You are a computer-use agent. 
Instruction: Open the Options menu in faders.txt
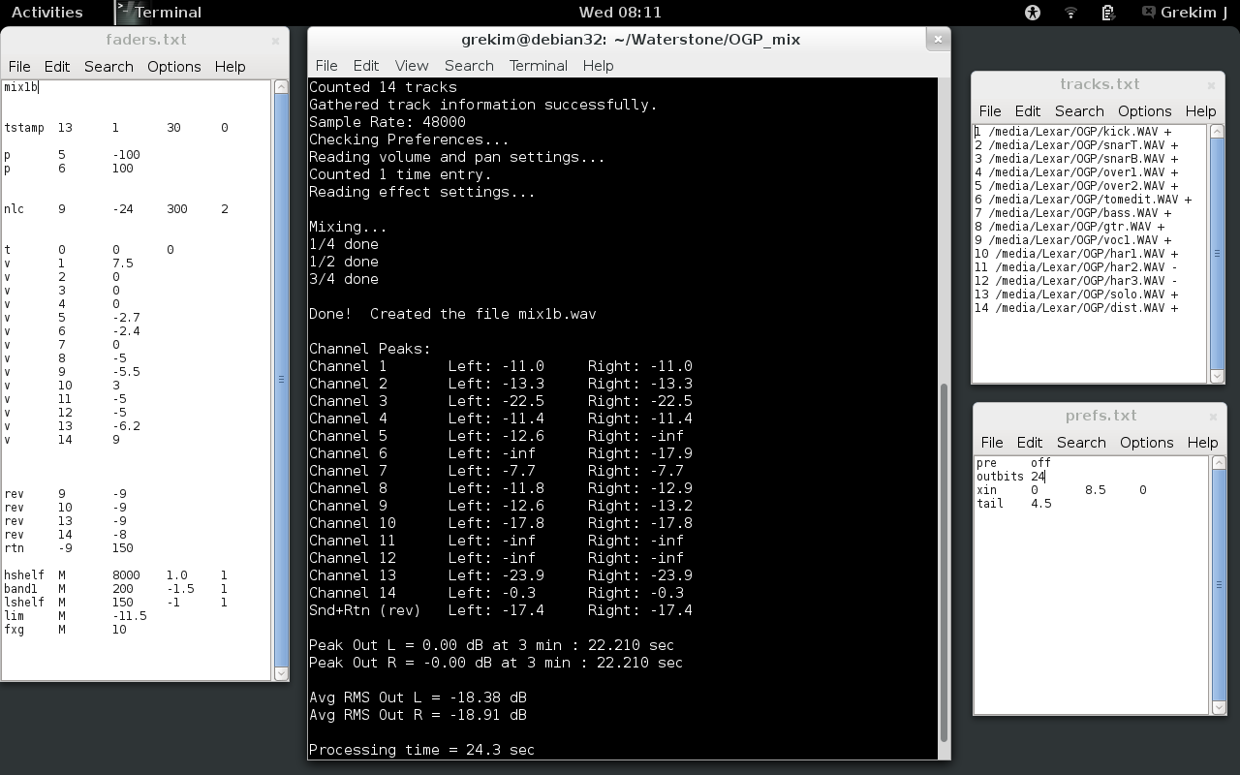(x=173, y=67)
